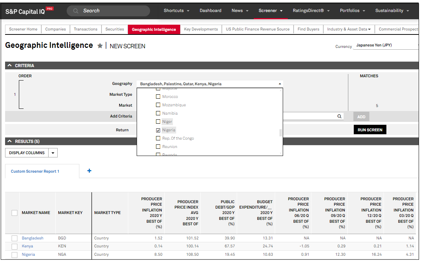The width and height of the screenshot is (423, 263).
Task: Check the Morocco checkbox
Action: tap(158, 97)
